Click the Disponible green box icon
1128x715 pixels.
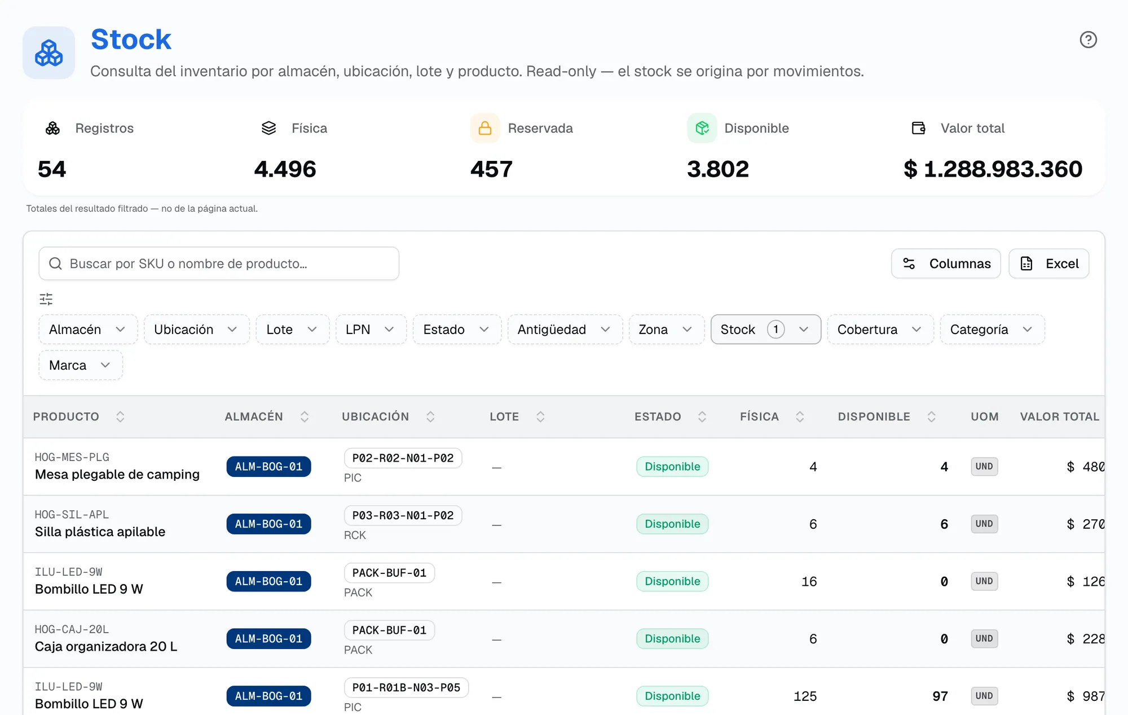click(702, 128)
